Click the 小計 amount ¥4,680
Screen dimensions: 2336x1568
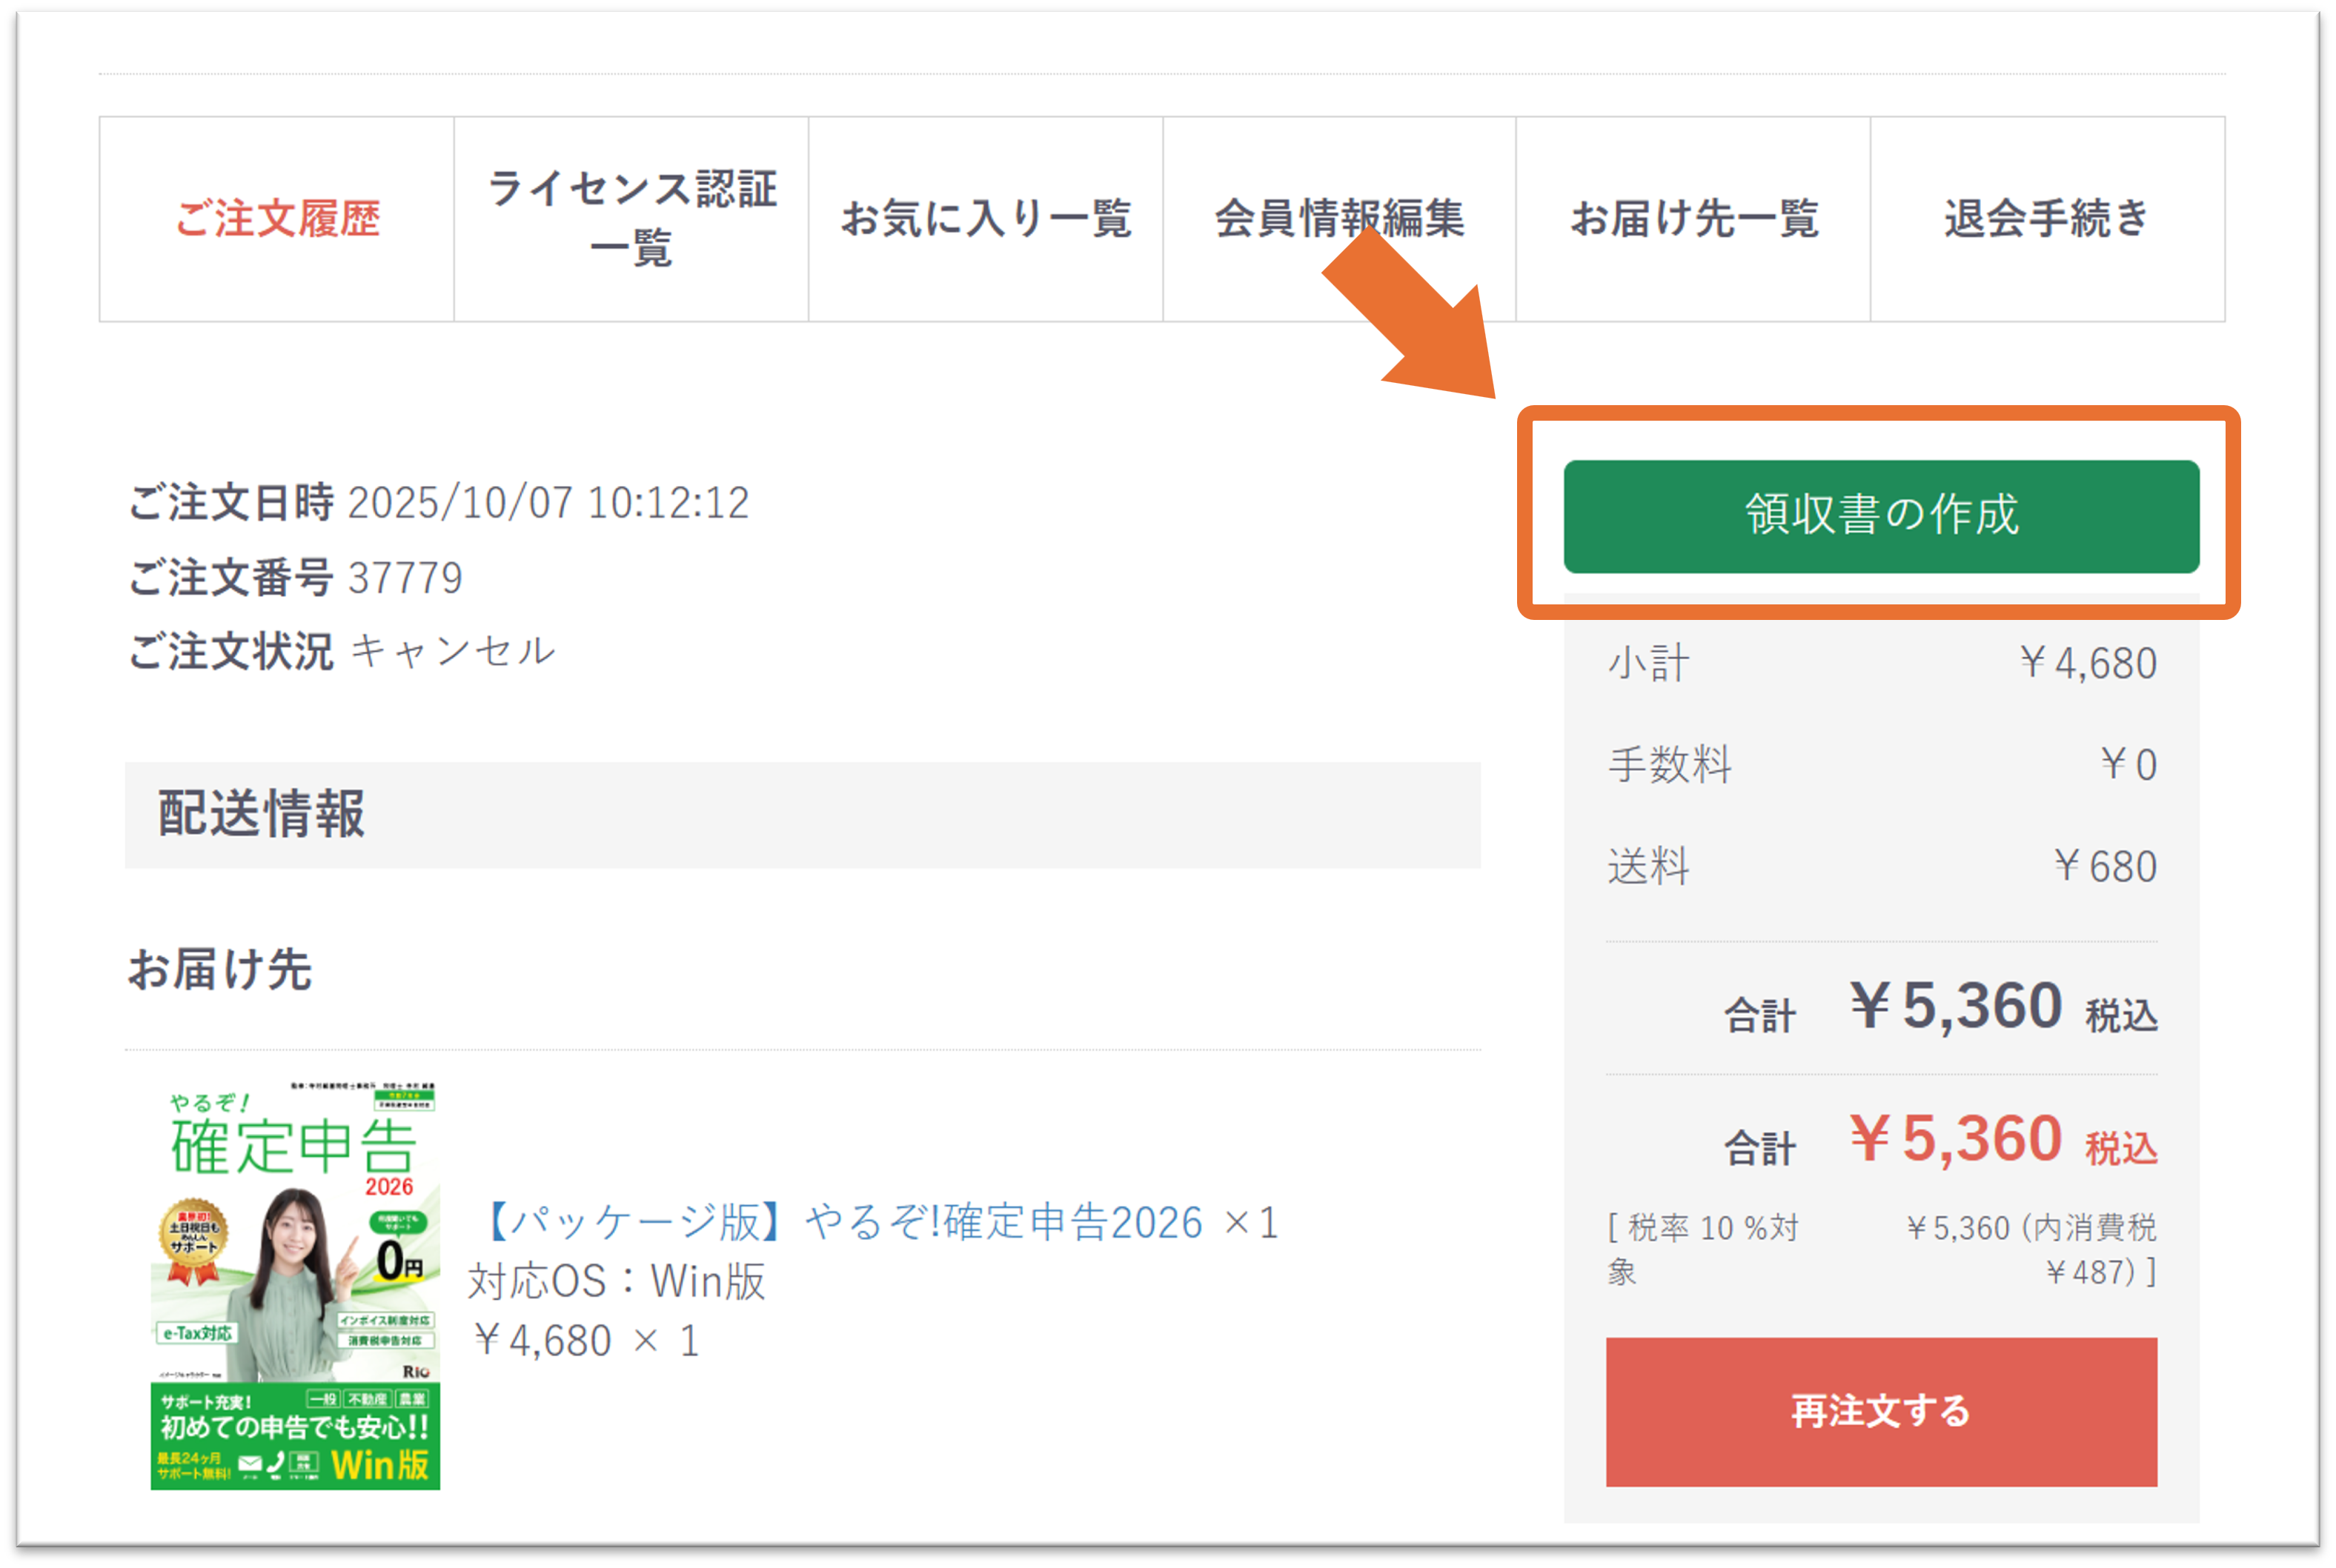click(2087, 664)
